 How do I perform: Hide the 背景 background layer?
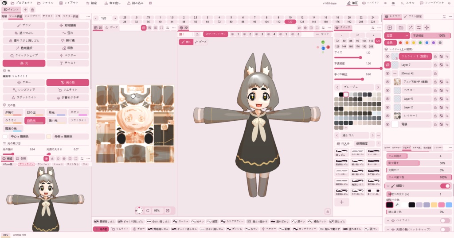(387, 124)
